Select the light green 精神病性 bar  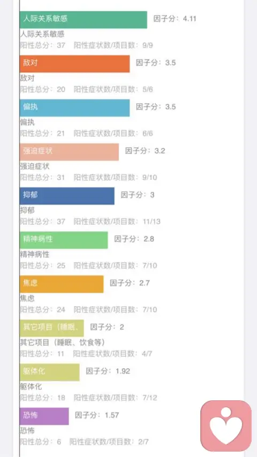click(64, 240)
